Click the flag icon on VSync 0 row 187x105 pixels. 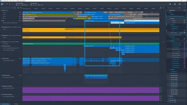[x=184, y=20]
